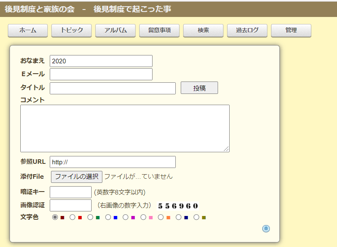The image size is (337, 247).
Task: Click the blue scroll-to-top arrow icon
Action: [x=266, y=228]
